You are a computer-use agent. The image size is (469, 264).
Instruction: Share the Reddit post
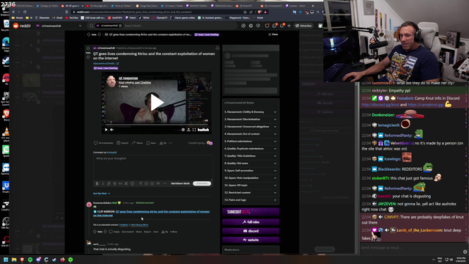(138, 143)
